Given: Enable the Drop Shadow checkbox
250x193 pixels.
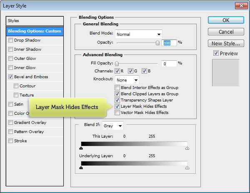Looking at the screenshot, I should tap(10, 40).
